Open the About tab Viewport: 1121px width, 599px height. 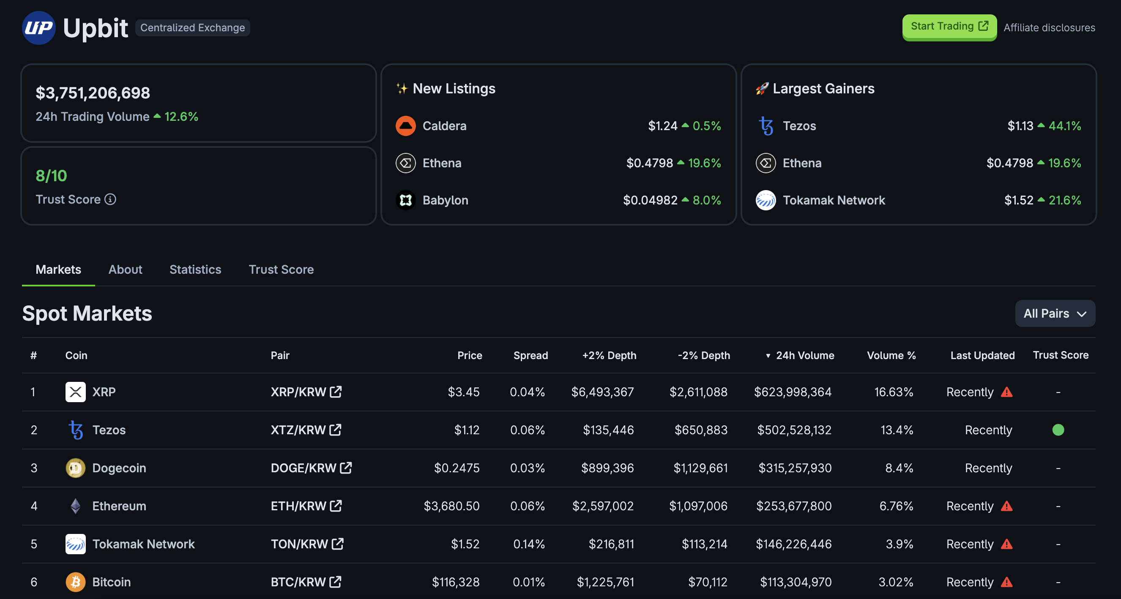point(125,269)
